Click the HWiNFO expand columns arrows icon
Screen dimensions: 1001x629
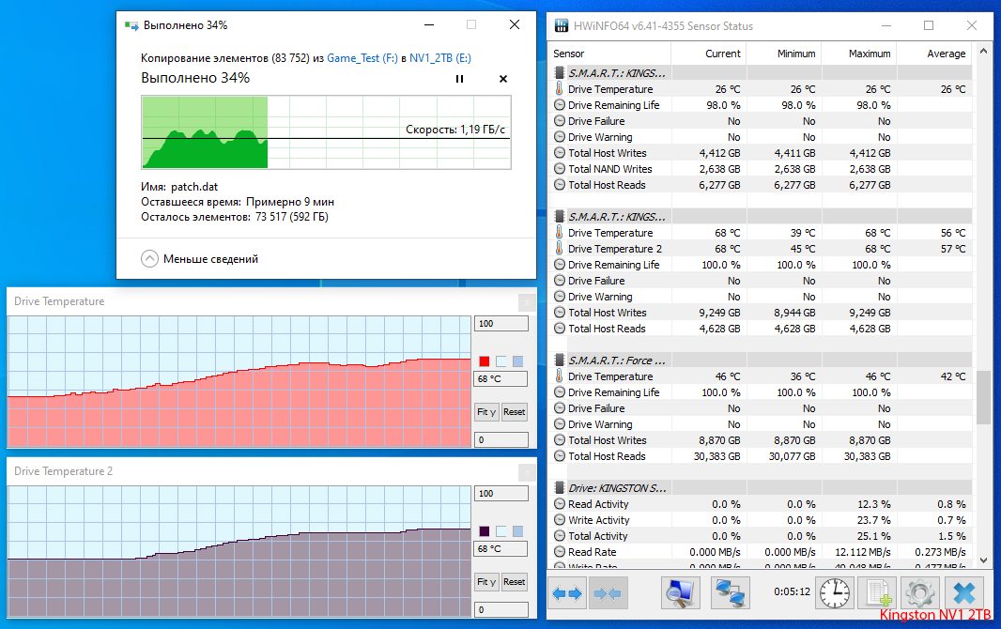pos(567,593)
